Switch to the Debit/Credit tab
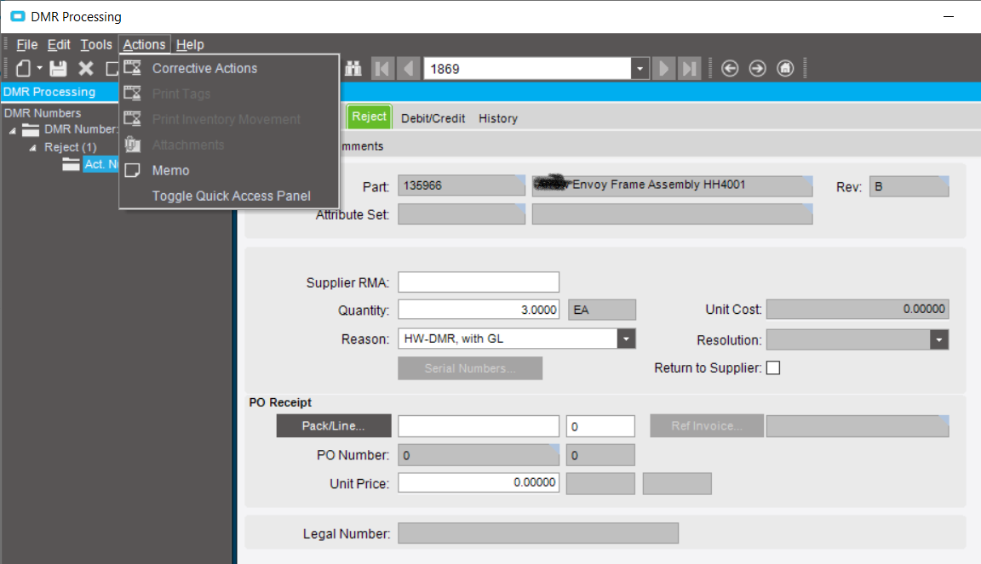 point(433,118)
